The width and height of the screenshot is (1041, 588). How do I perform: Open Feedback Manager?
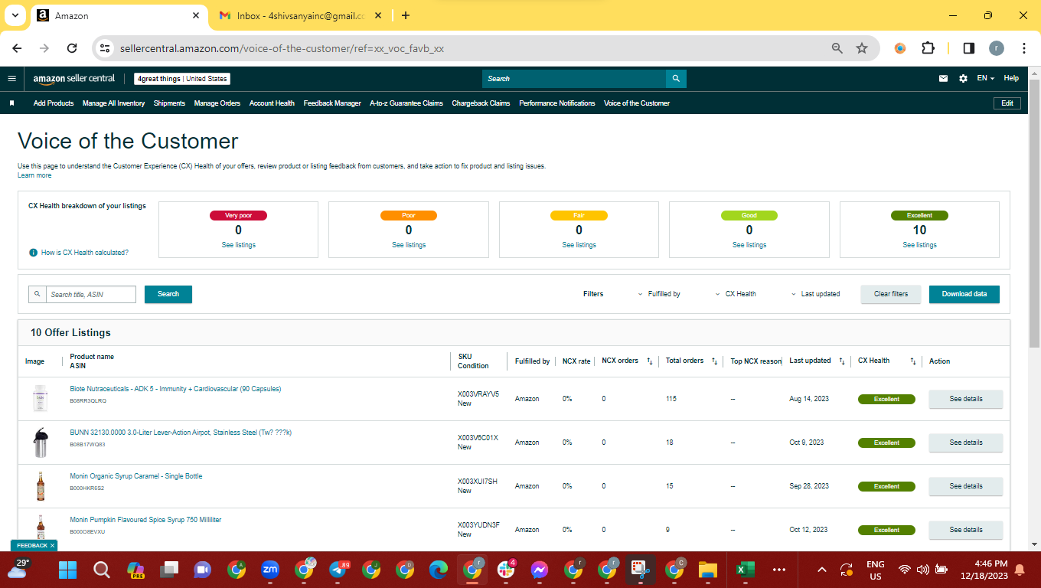[x=332, y=103]
